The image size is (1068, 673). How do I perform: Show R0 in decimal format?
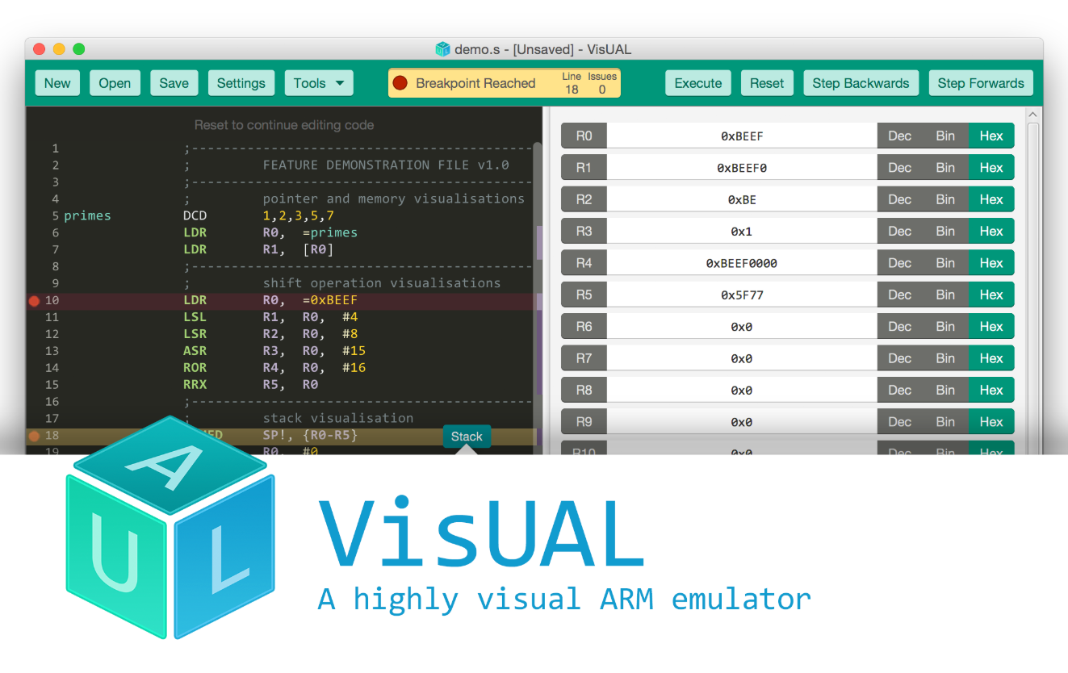pyautogui.click(x=900, y=136)
